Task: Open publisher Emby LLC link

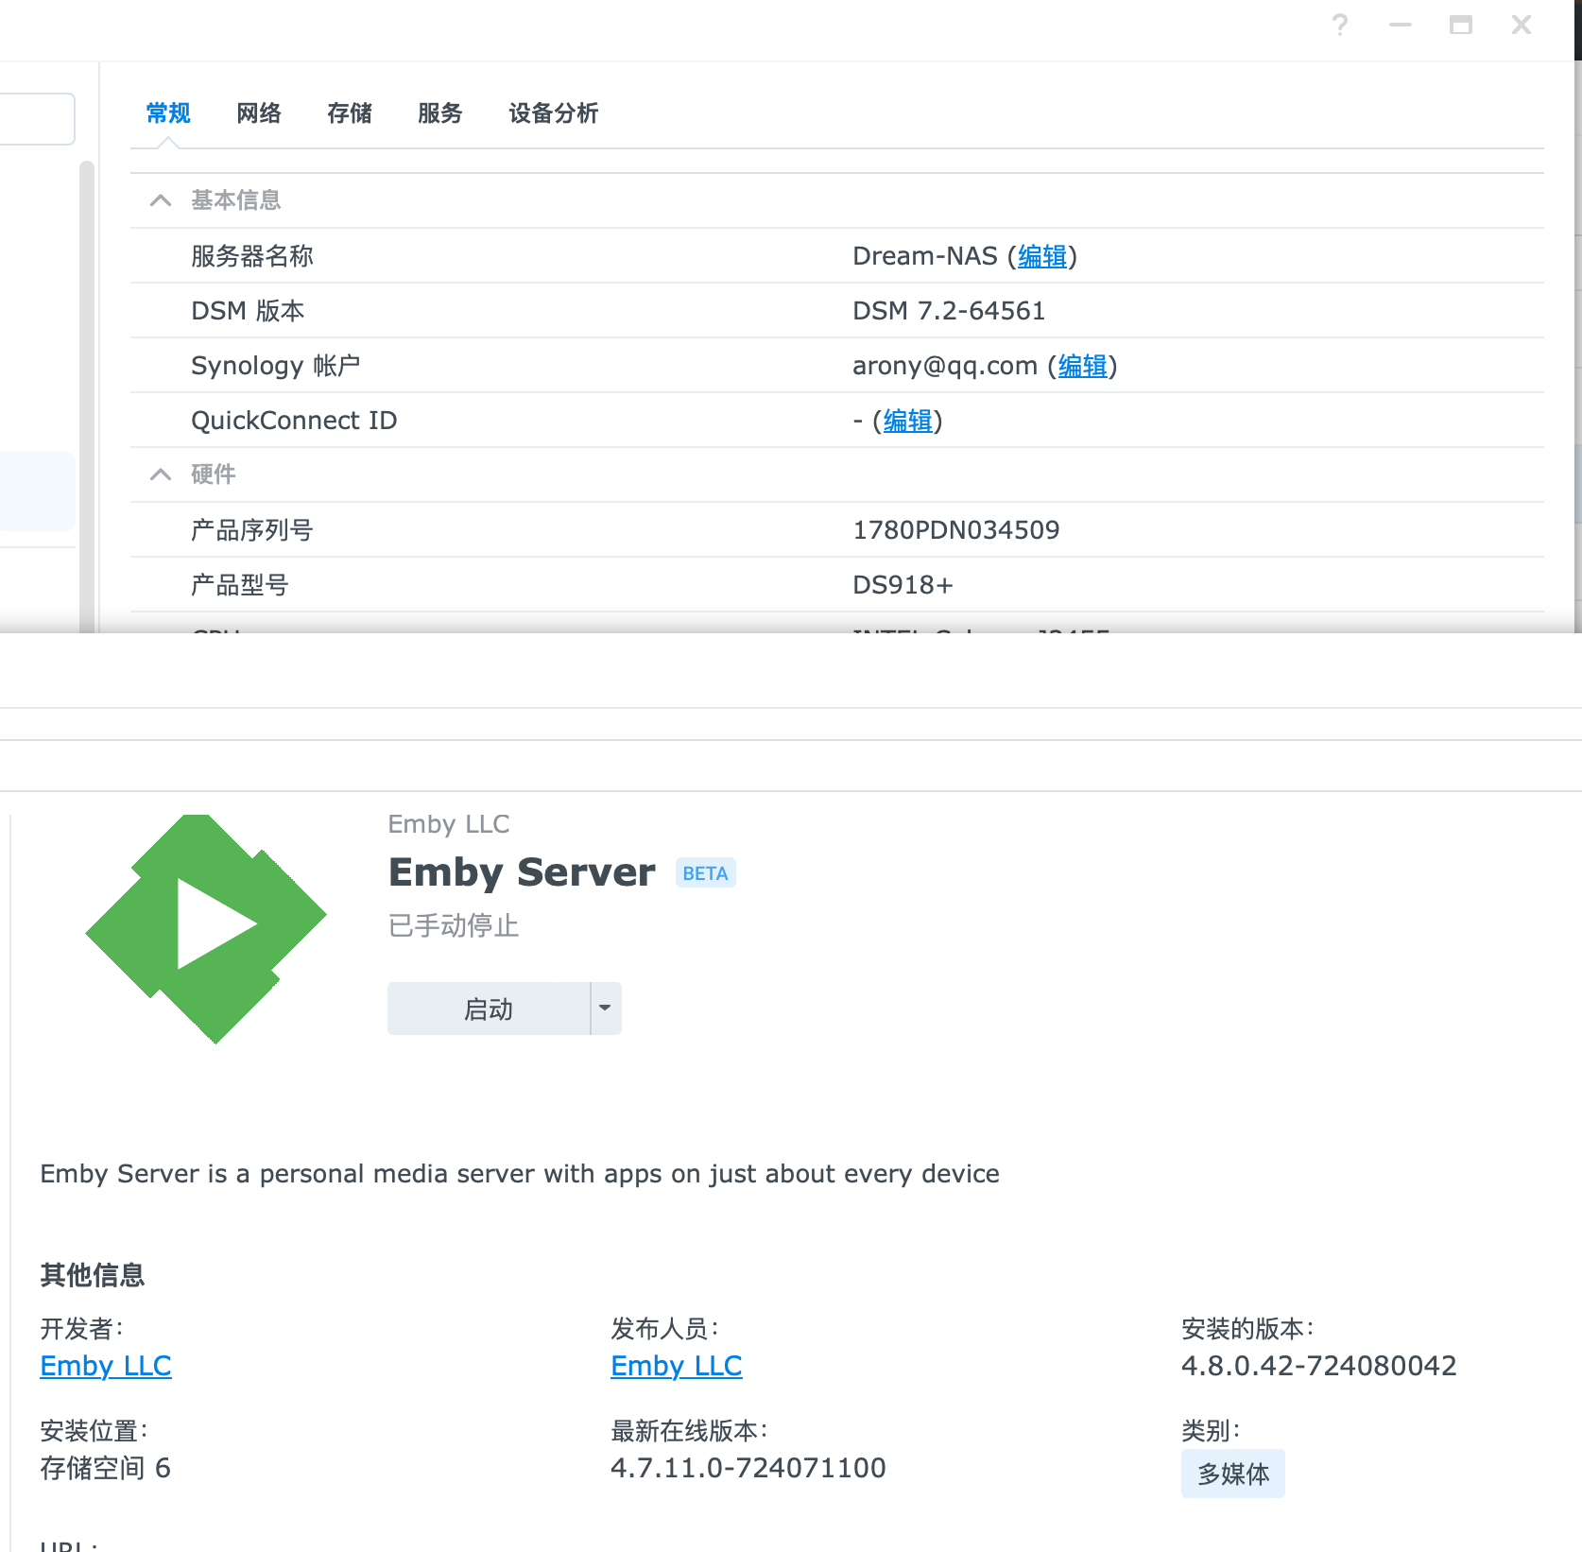Action: (677, 1366)
